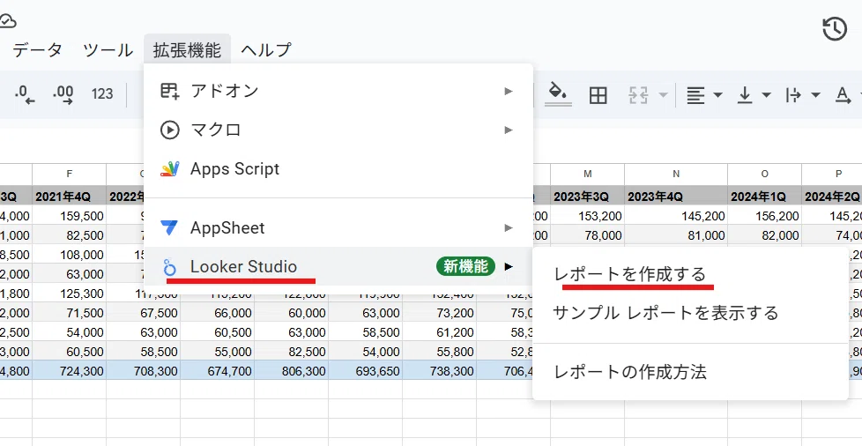Select column O header

pyautogui.click(x=765, y=174)
